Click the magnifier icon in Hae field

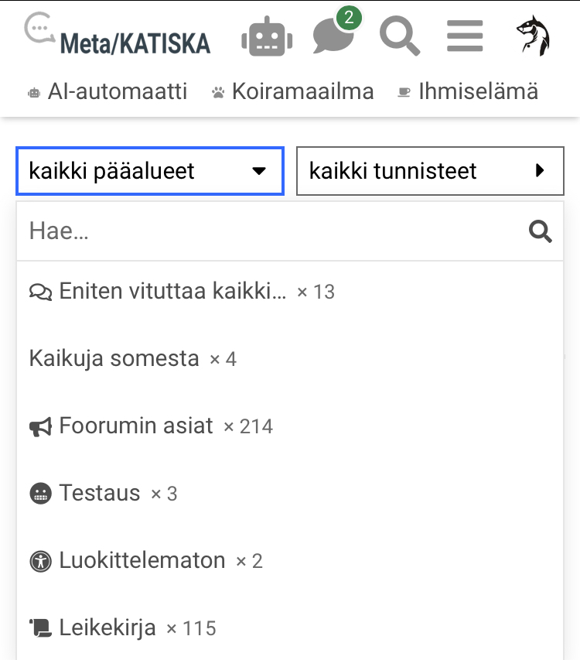coord(540,231)
